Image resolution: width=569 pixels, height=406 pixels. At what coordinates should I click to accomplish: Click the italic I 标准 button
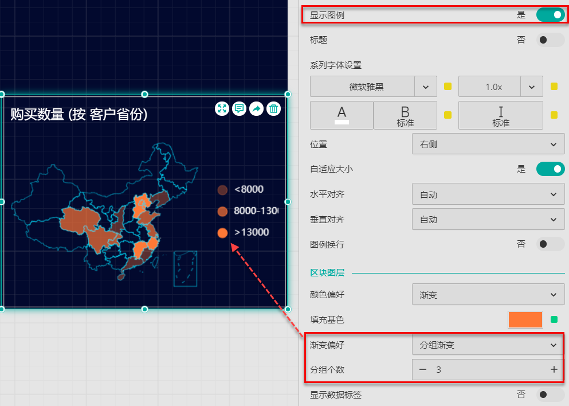tap(500, 115)
